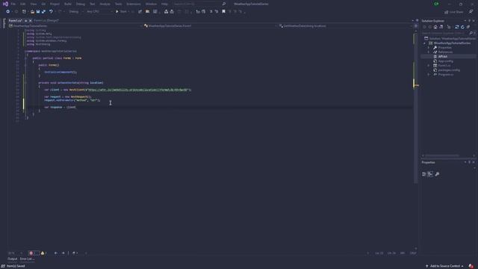Screen dimensions: 478x269
Task: Open the Project menu
Action: tap(55, 4)
